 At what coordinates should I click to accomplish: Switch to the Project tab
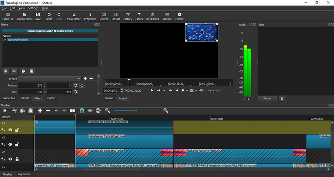122,98
